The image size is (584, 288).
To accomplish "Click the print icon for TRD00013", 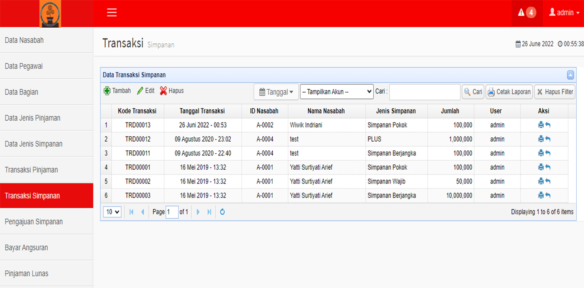I will tap(541, 125).
